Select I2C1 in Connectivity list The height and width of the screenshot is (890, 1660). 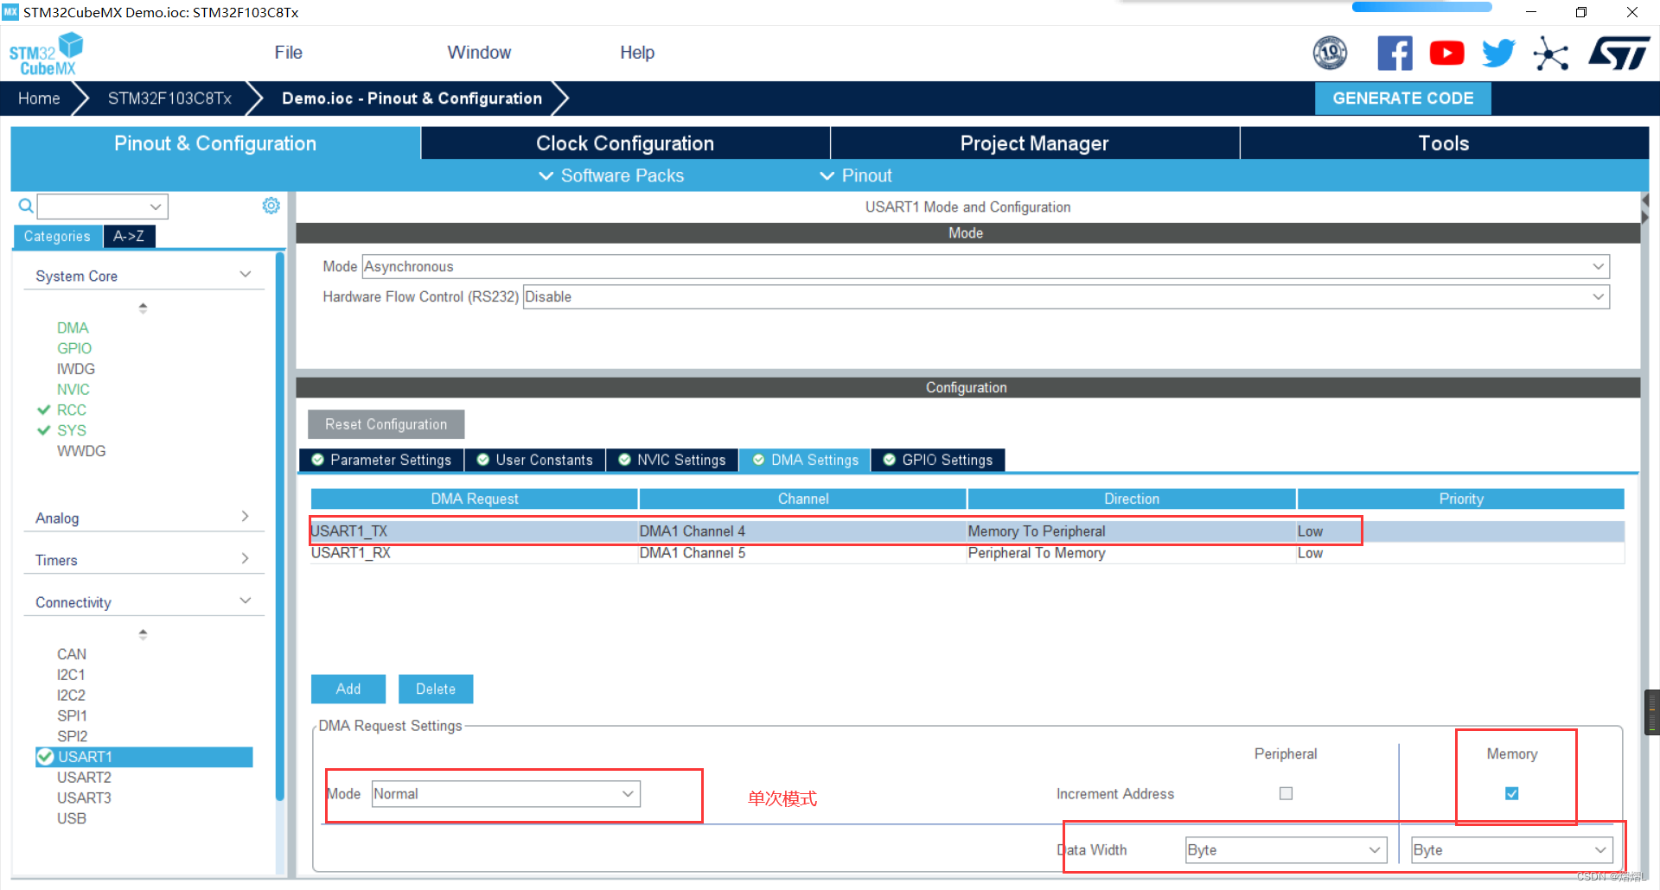(71, 675)
